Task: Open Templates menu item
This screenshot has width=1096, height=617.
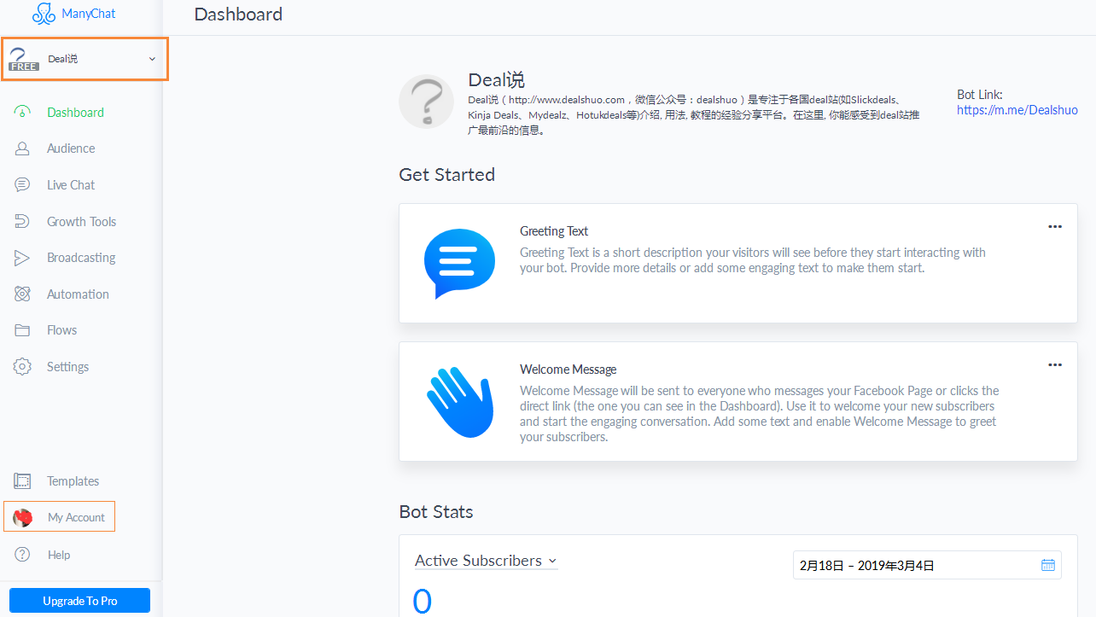Action: pos(73,481)
